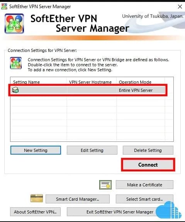Select the Entire VPN Server row entry
185x222 pixels.
point(88,90)
